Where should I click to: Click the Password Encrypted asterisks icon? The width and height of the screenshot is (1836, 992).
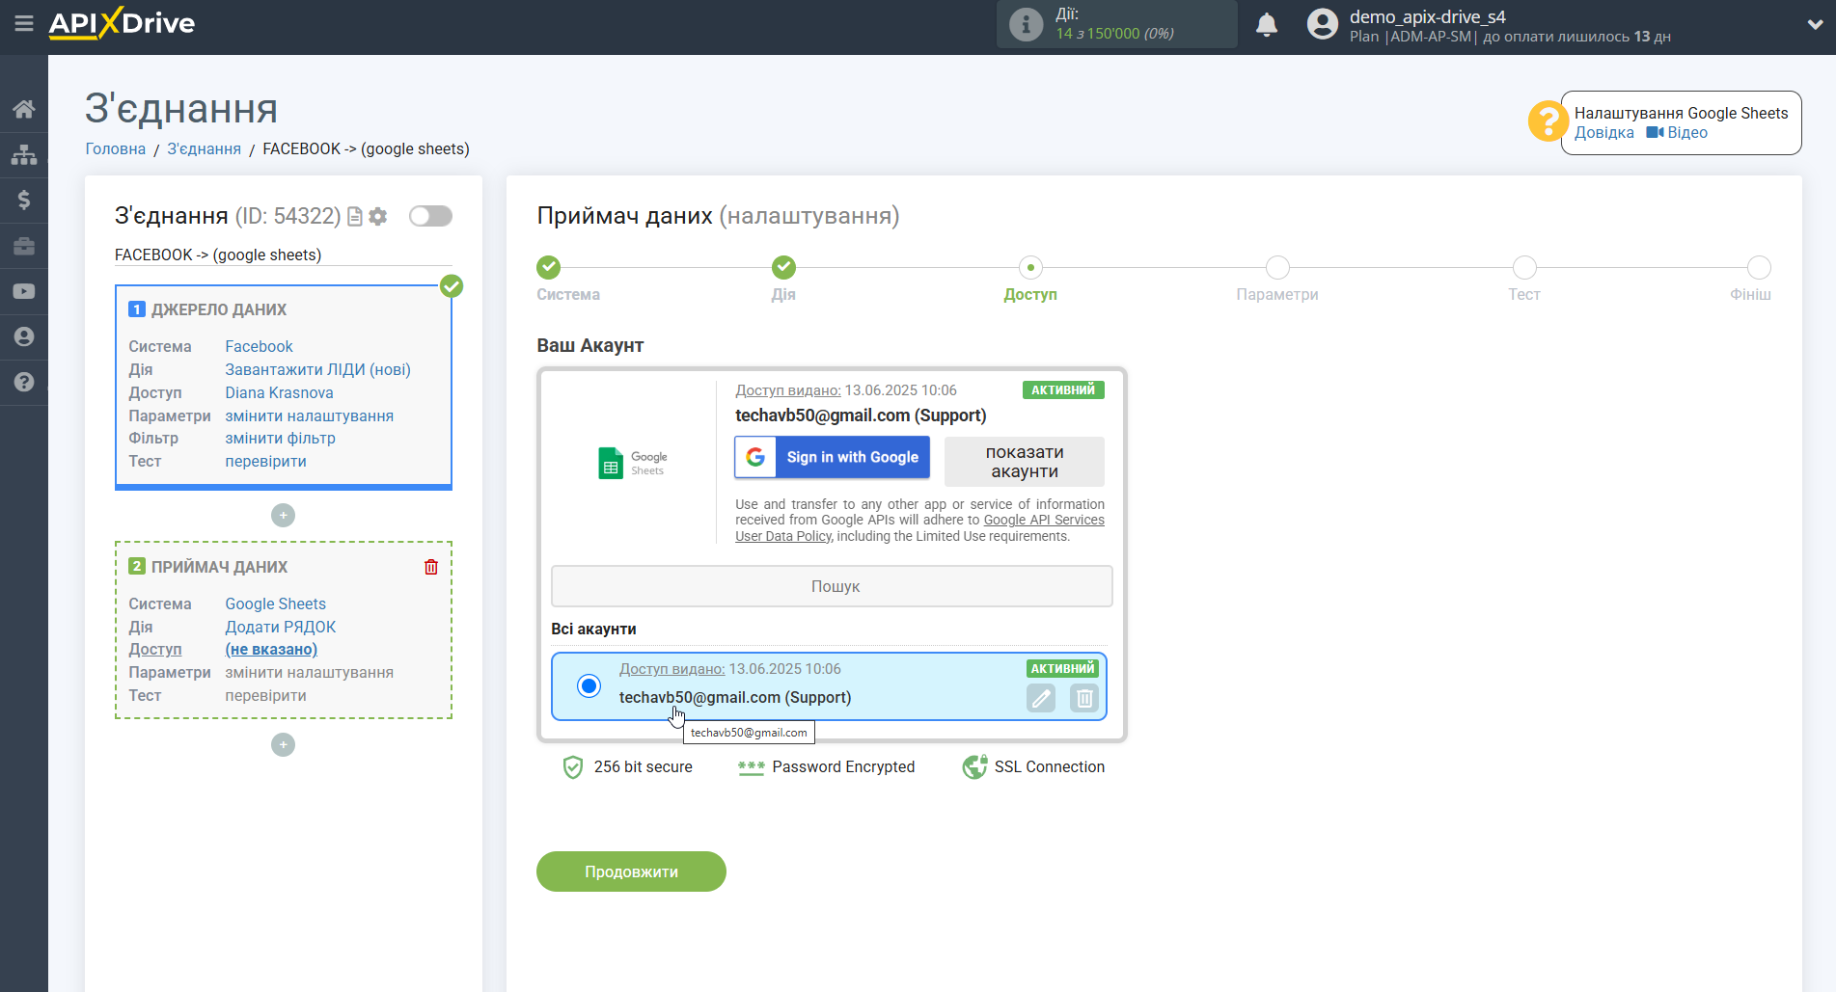751,767
